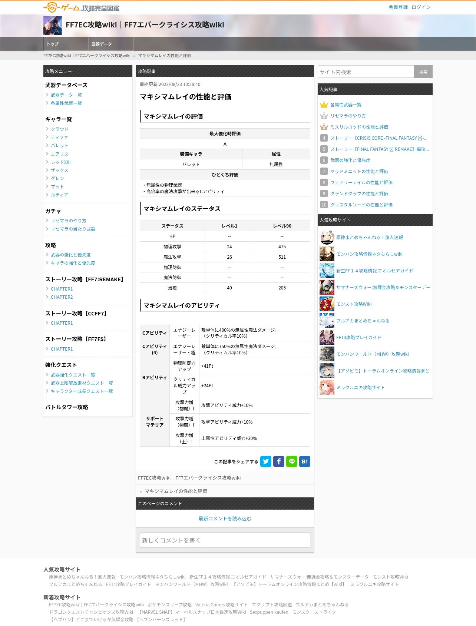This screenshot has width=476, height=626.
Task: Open クラウド character page
Action: [x=60, y=129]
